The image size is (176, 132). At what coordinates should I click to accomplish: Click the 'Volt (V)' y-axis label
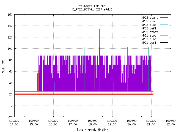(x=4, y=66)
